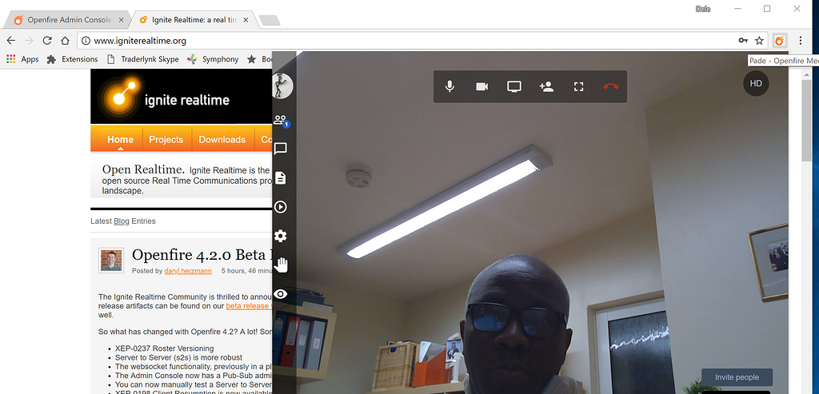The height and width of the screenshot is (394, 819).
Task: Click the add participant icon
Action: click(546, 86)
